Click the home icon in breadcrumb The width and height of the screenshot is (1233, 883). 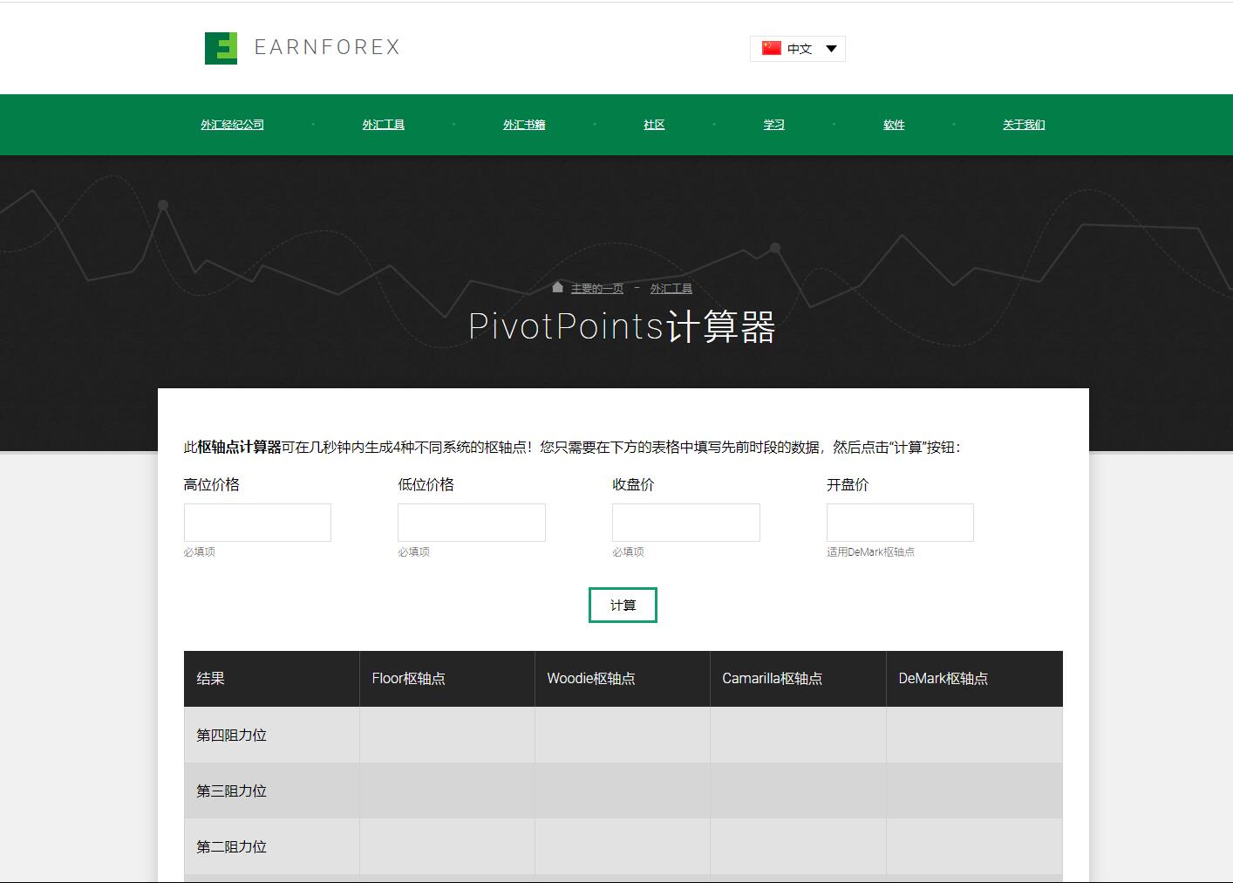[557, 287]
